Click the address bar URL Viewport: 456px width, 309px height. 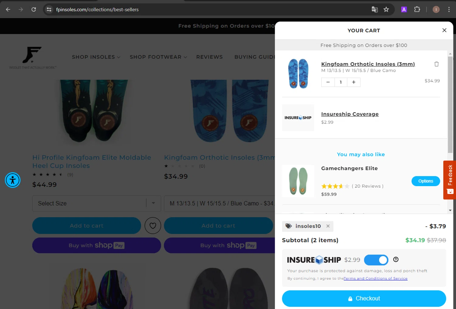click(97, 9)
